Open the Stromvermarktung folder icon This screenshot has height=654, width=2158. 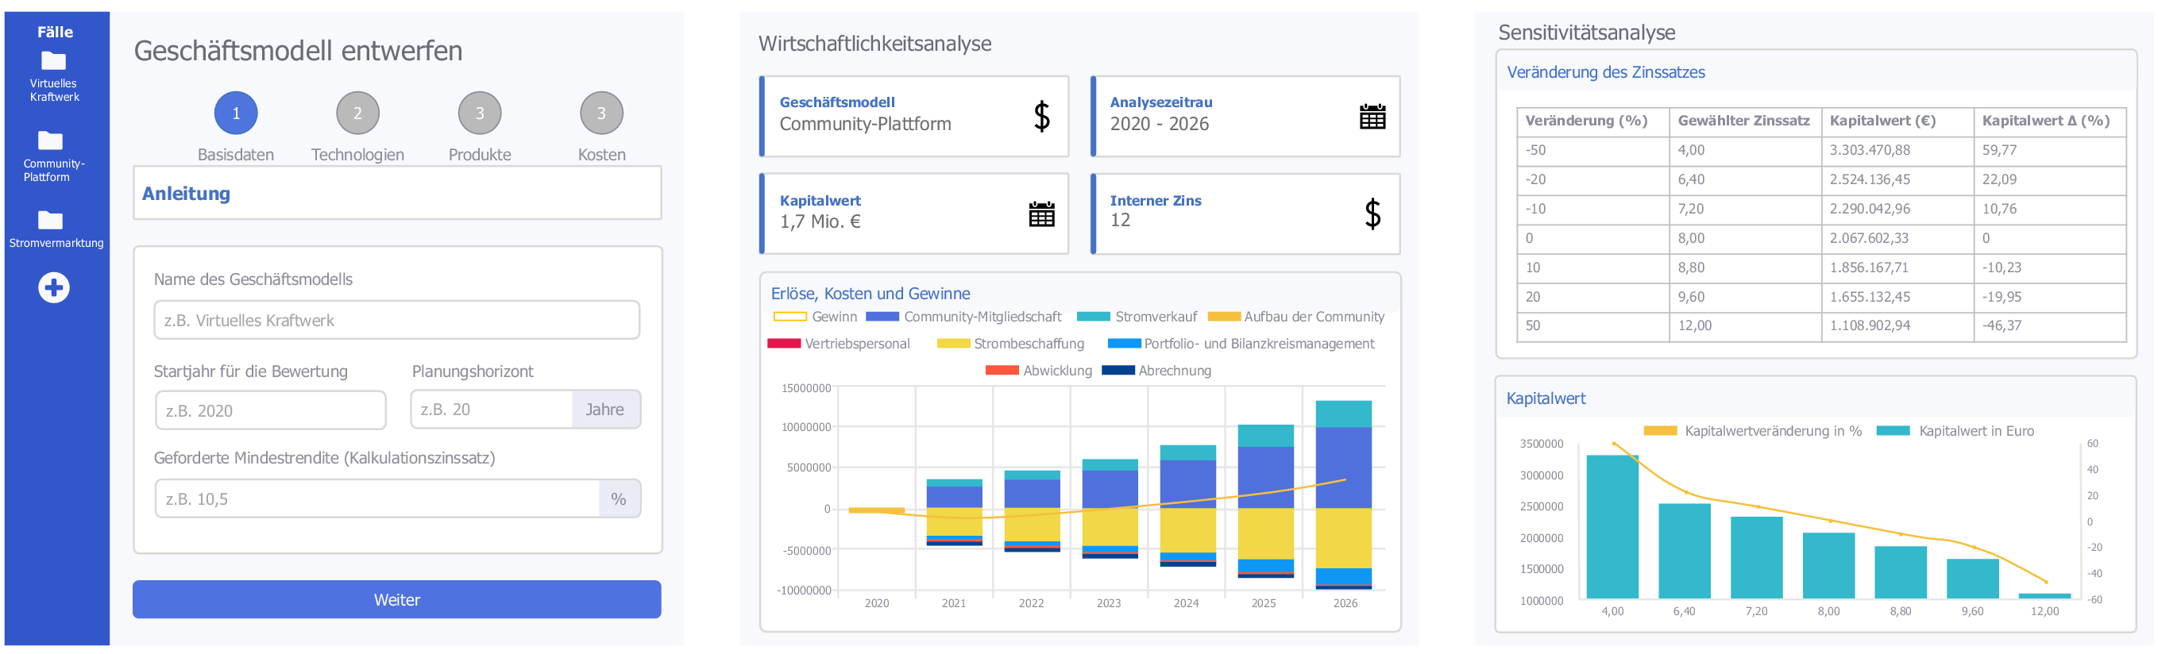pos(50,220)
